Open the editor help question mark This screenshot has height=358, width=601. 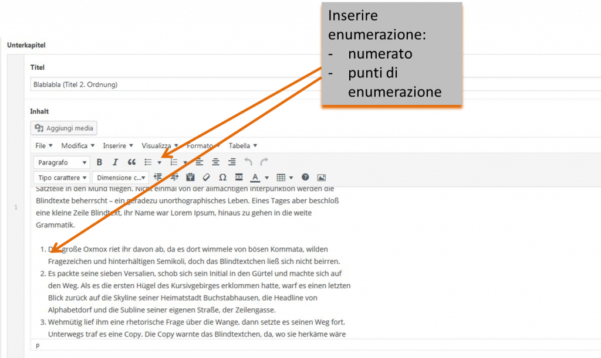(305, 177)
